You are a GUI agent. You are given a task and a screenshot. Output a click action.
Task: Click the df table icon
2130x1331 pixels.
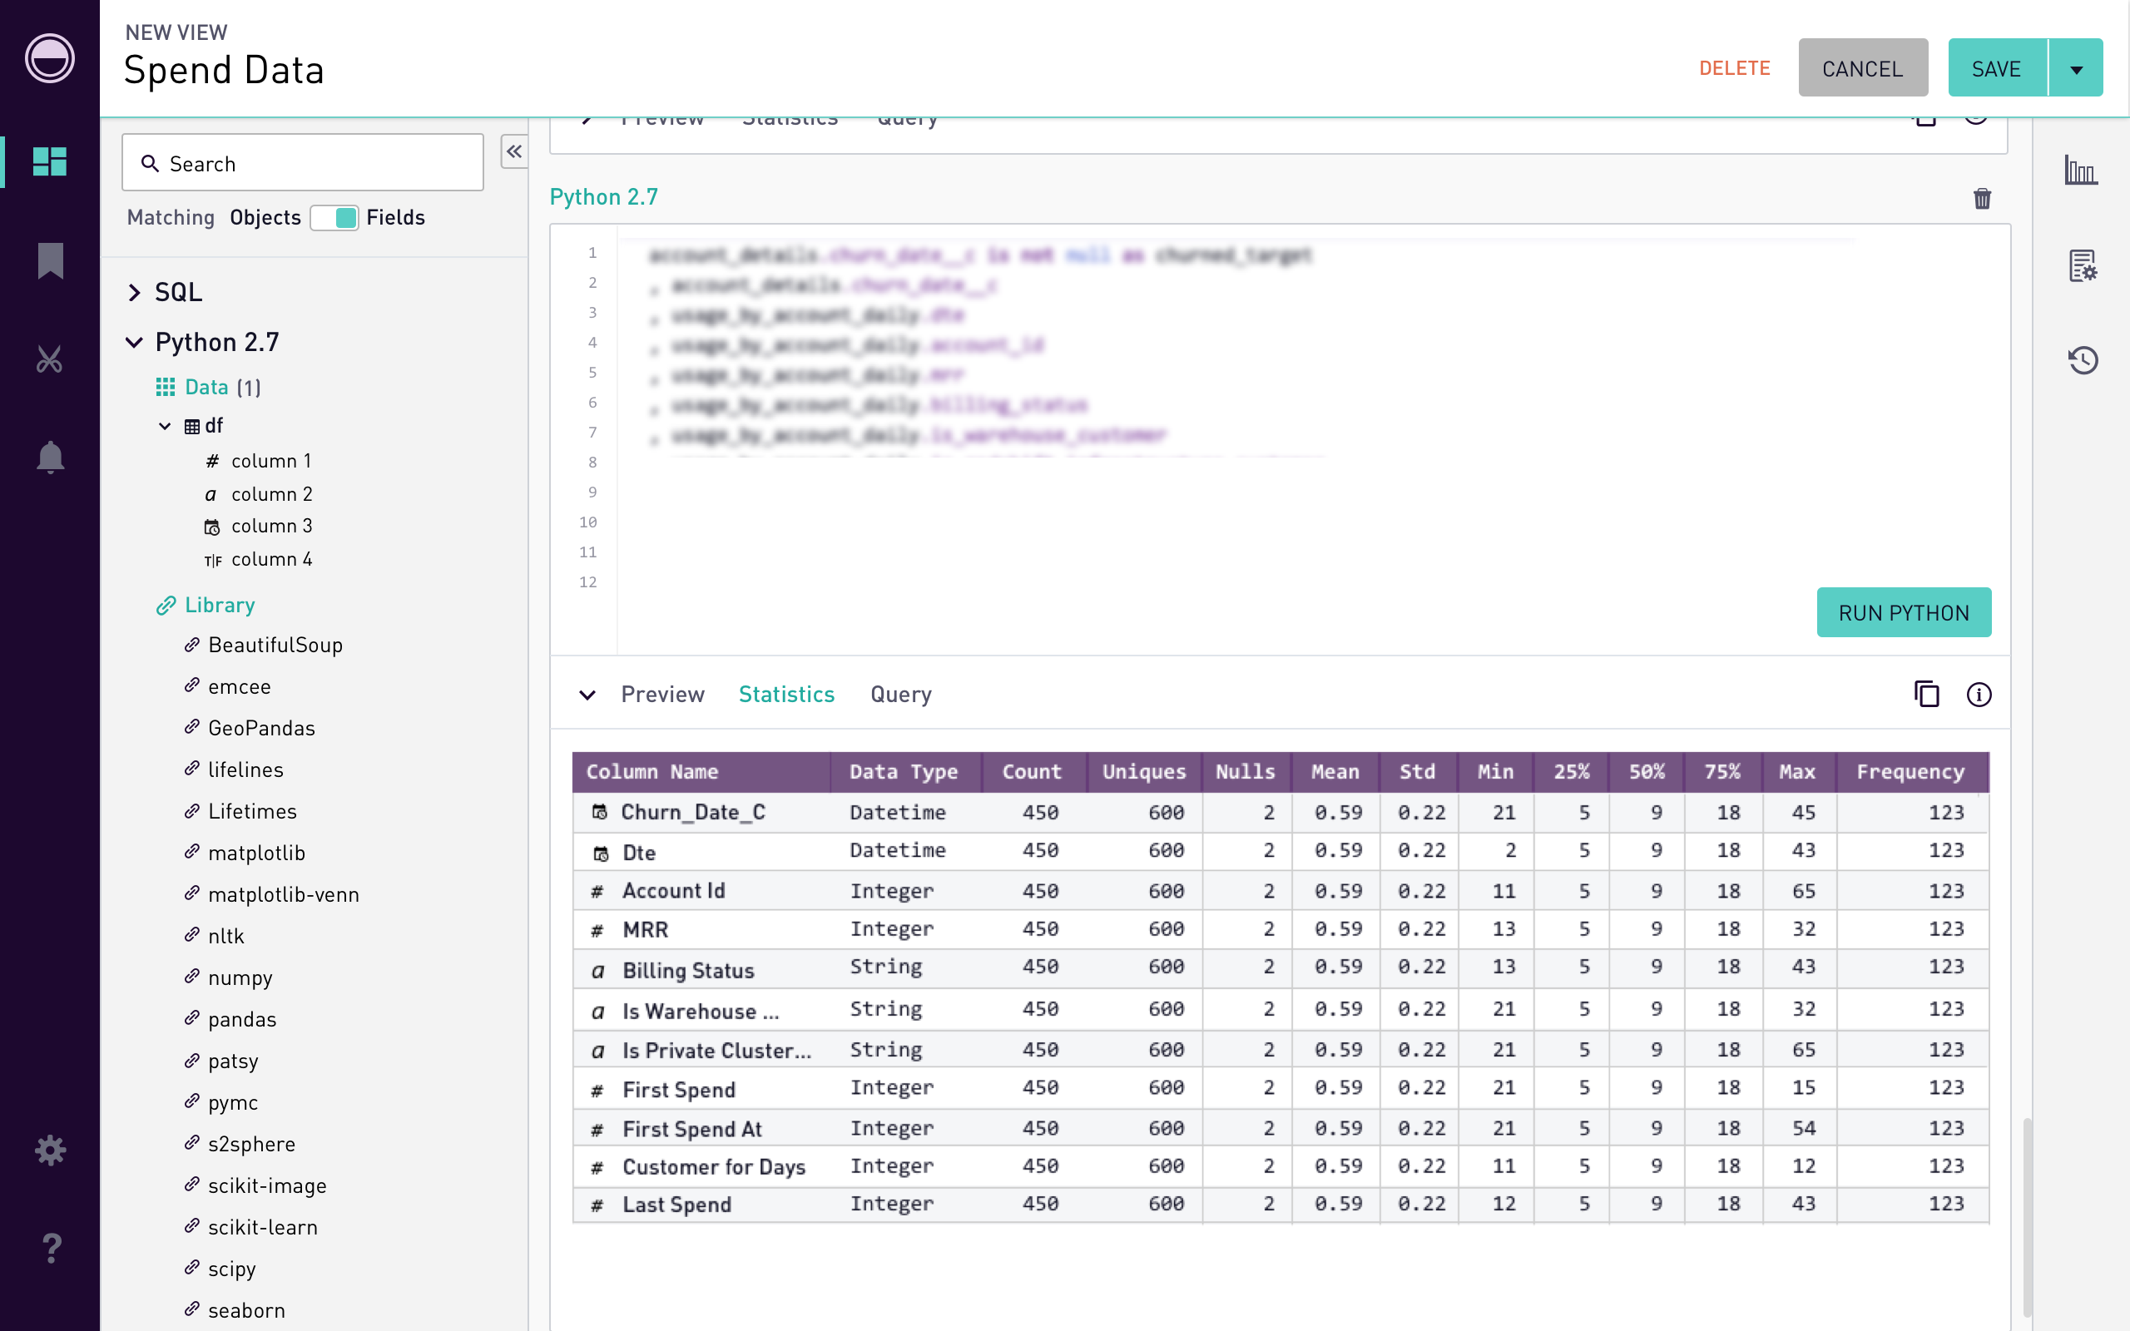click(x=192, y=426)
